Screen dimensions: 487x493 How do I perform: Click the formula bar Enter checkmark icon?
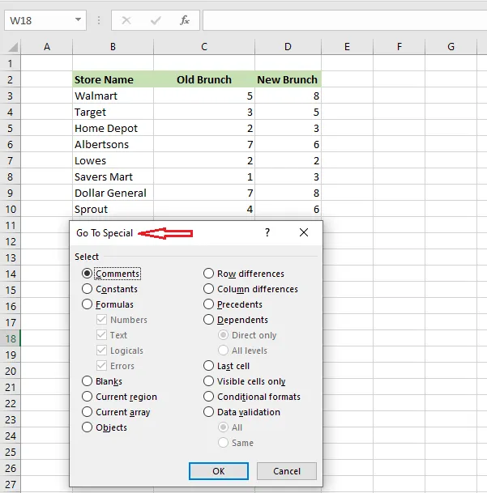point(156,20)
